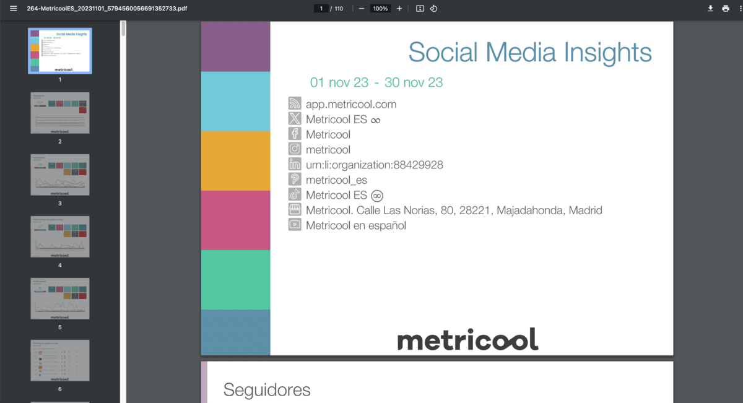Click the orange color block on the cover

pos(235,160)
